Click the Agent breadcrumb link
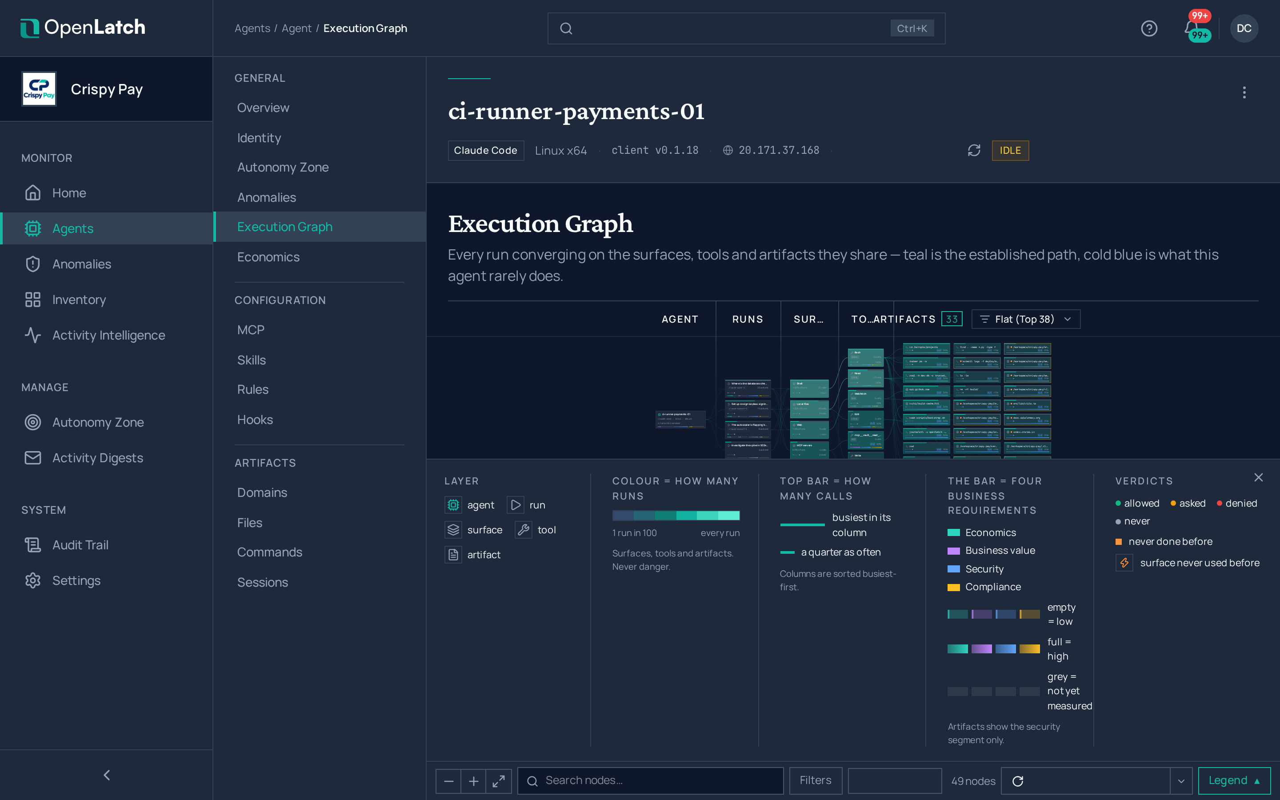This screenshot has width=1280, height=800. 296,28
